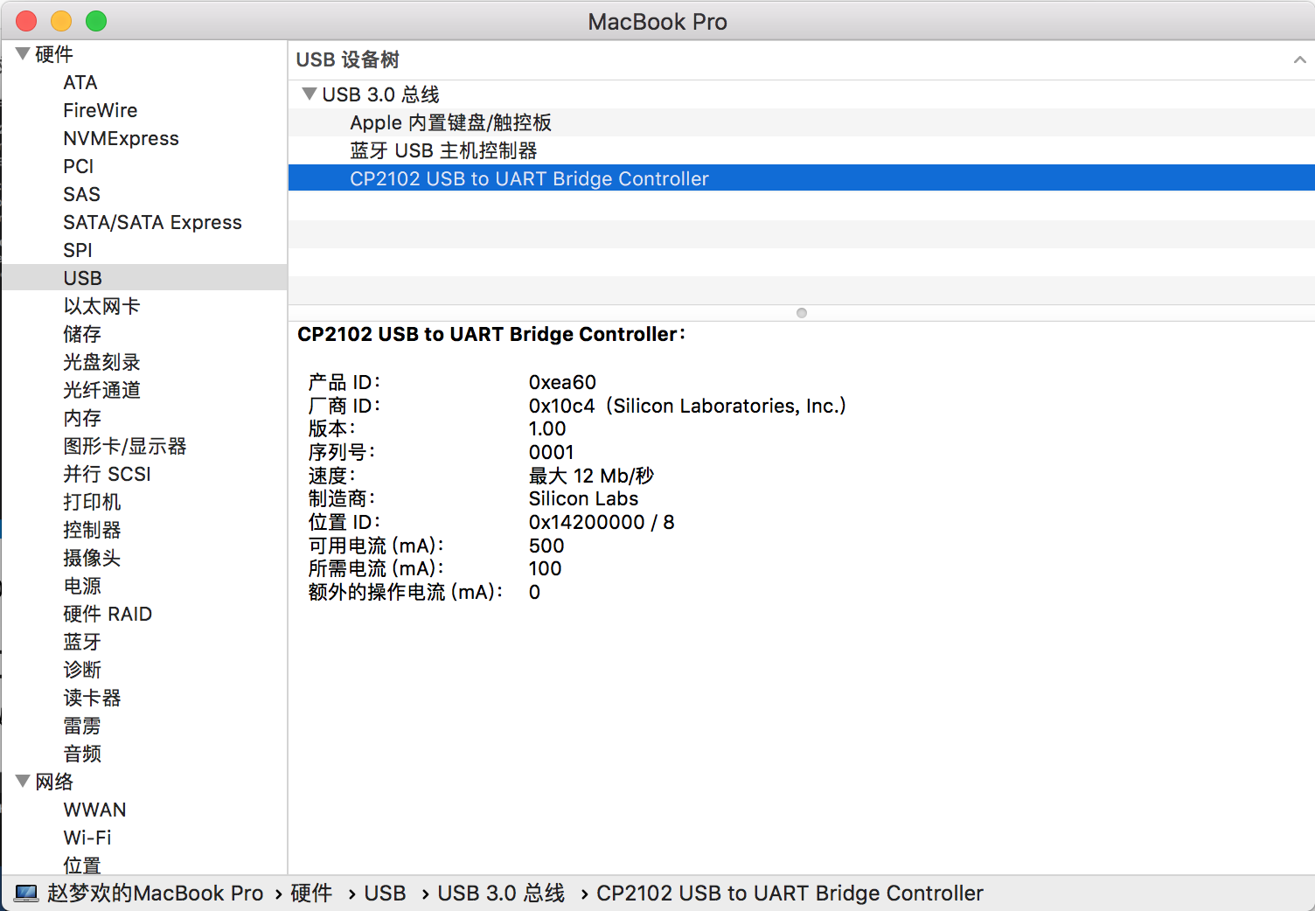Open NVMExpress in the sidebar
This screenshot has height=911, width=1315.
(121, 138)
